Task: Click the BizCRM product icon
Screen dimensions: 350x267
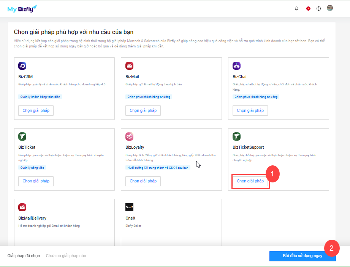Action: pyautogui.click(x=22, y=66)
